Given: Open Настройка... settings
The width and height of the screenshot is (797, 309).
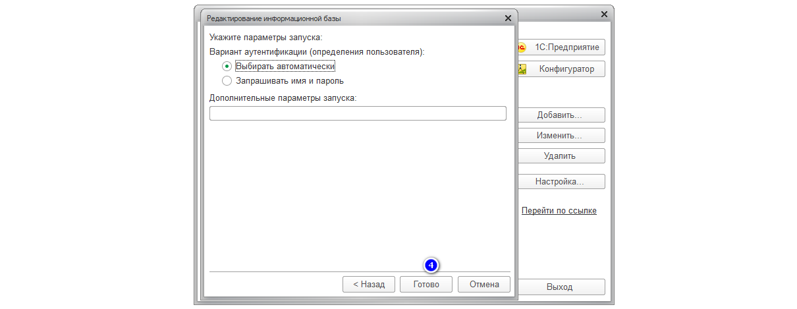Looking at the screenshot, I should tap(561, 181).
